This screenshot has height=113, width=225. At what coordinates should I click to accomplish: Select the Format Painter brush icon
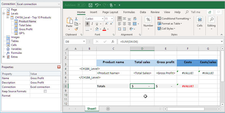(x=76, y=29)
